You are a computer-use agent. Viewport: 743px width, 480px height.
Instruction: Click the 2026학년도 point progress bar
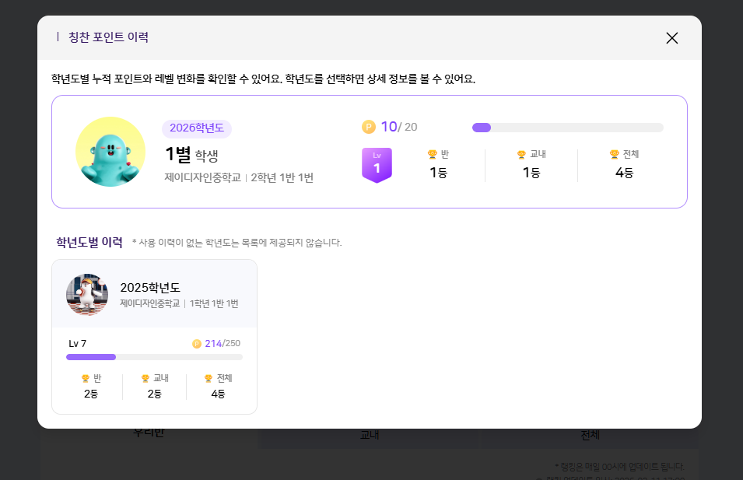point(567,128)
